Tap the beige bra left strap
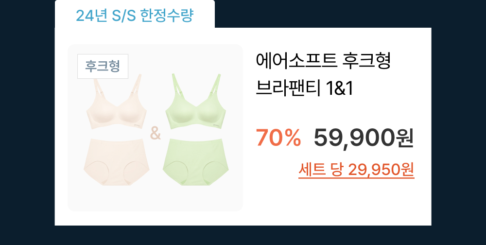The width and height of the screenshot is (486, 245). (x=99, y=91)
